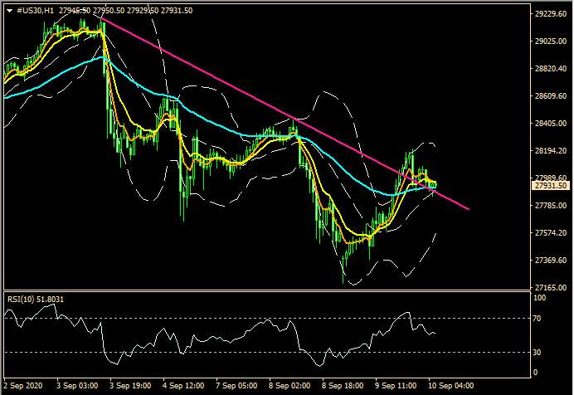The image size is (574, 395).
Task: Click the RSI scale value 30
Action: tap(537, 352)
